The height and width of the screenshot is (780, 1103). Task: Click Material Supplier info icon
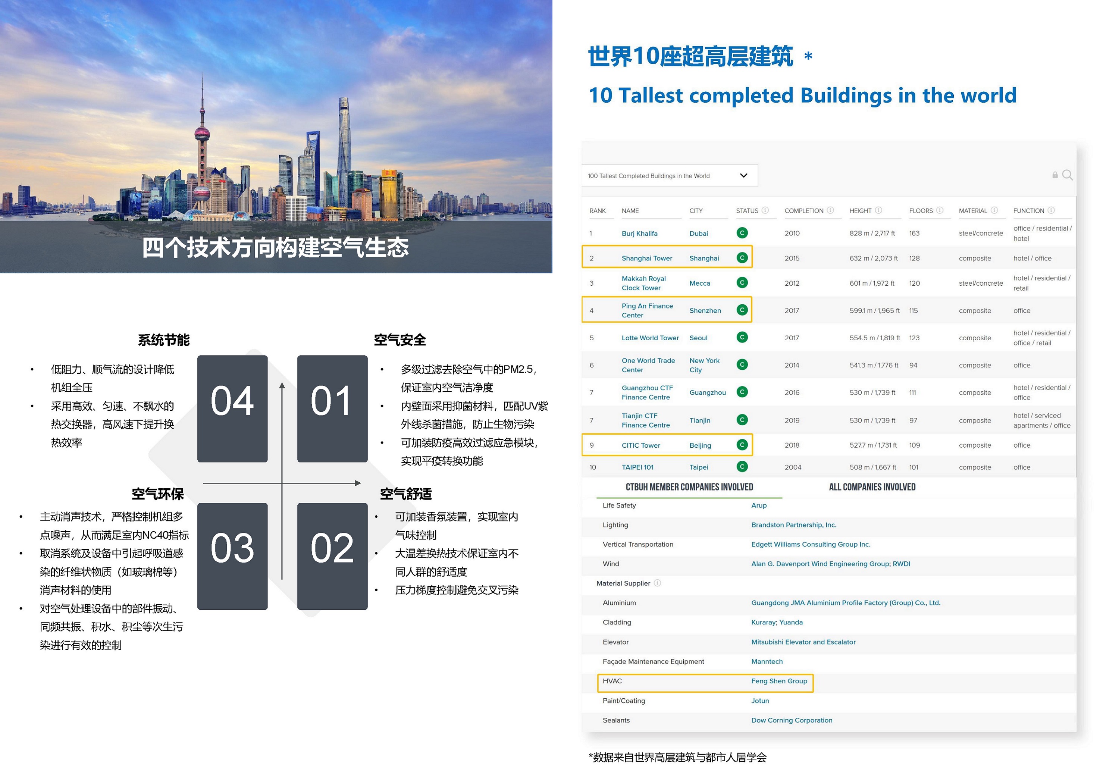pyautogui.click(x=657, y=583)
